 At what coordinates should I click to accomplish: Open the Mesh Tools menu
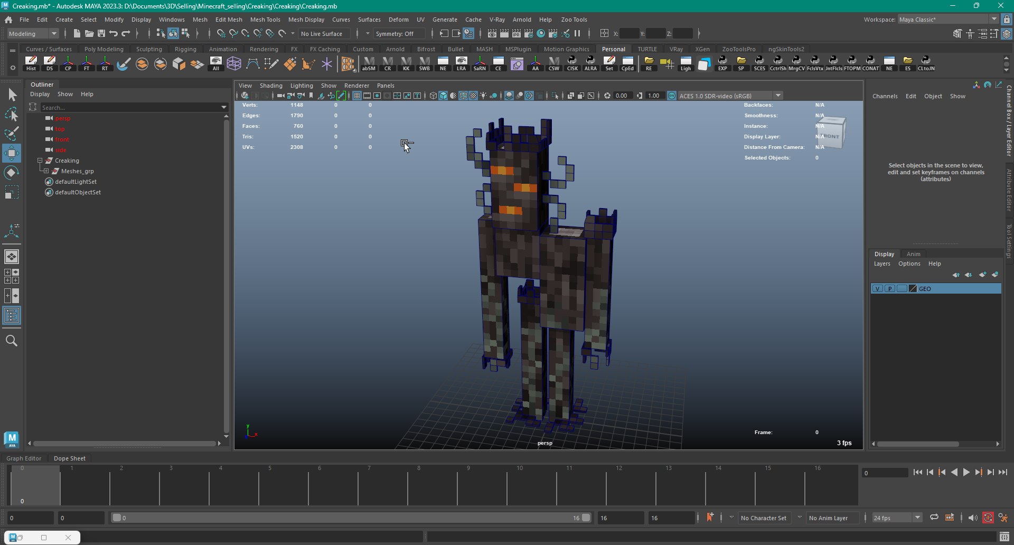click(265, 20)
